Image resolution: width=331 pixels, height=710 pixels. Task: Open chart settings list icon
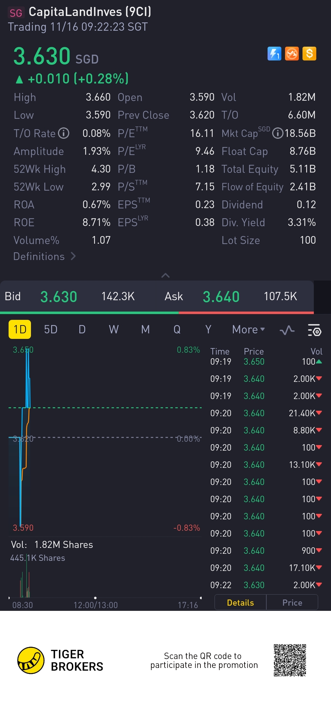[x=314, y=330]
